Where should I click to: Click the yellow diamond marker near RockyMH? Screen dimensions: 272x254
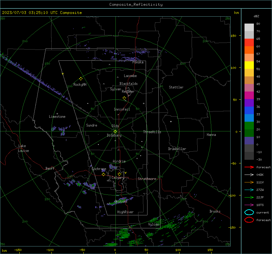coord(81,79)
